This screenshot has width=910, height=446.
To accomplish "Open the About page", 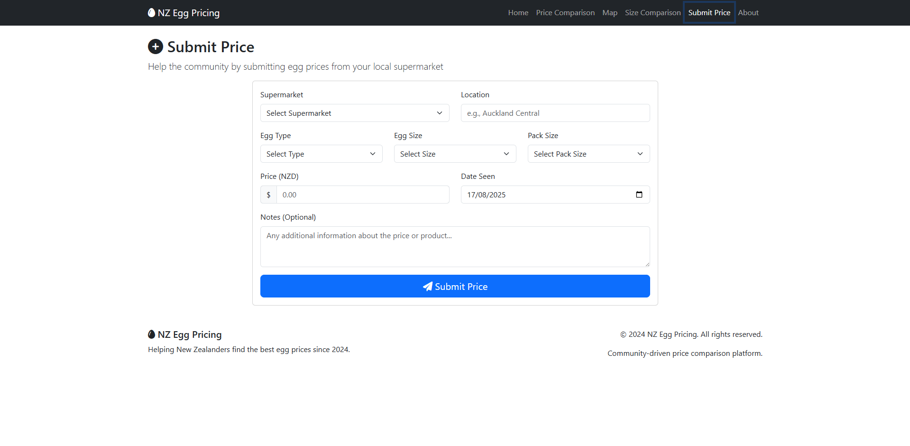I will click(x=748, y=13).
